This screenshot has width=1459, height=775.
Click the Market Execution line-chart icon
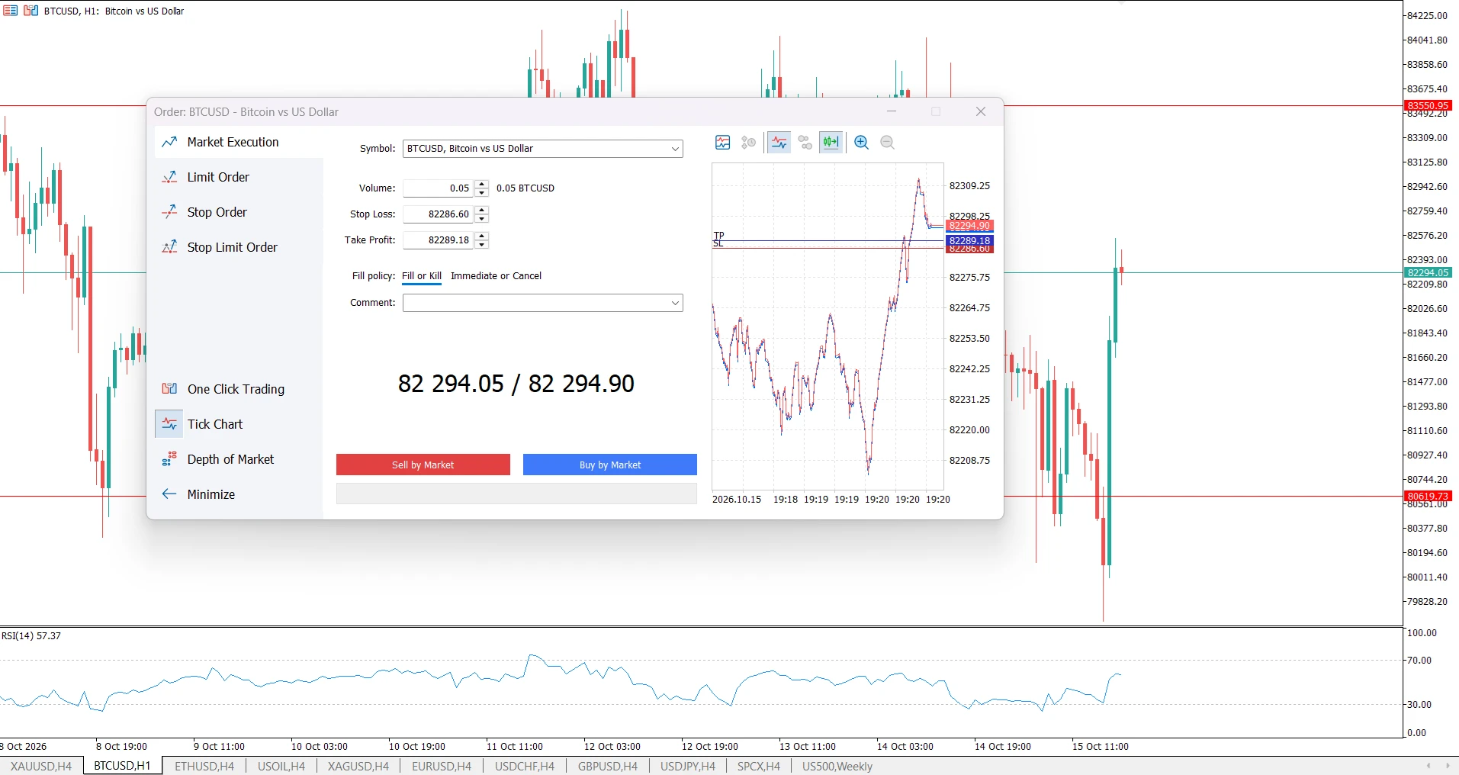[169, 142]
